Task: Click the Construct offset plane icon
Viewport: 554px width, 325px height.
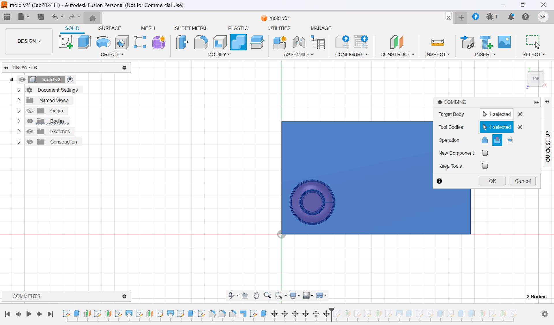Action: click(397, 42)
